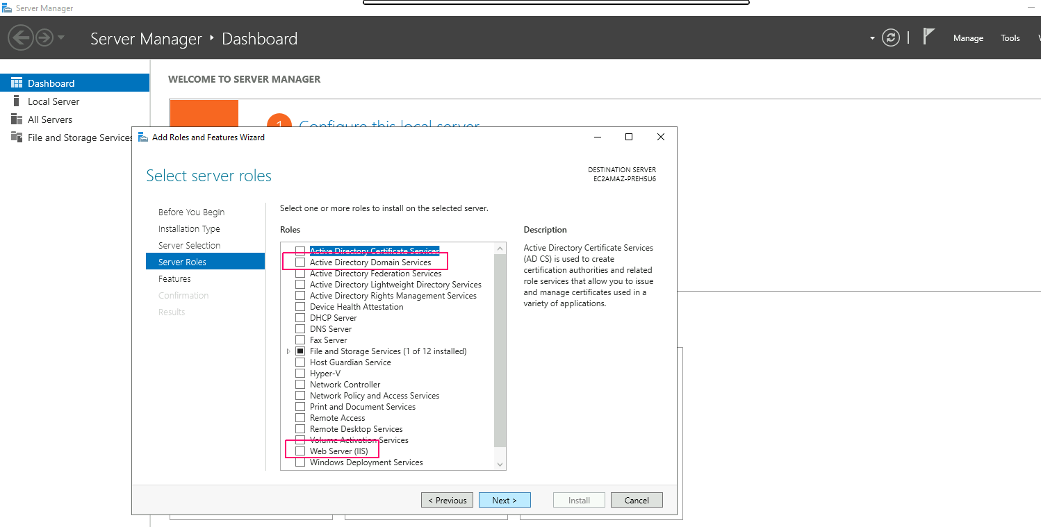Go to the Features wizard step
This screenshot has height=527, width=1041.
174,279
